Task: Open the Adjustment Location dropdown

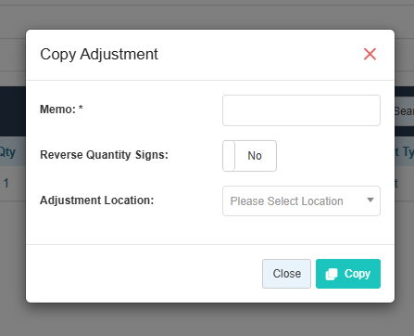Action: pyautogui.click(x=301, y=200)
